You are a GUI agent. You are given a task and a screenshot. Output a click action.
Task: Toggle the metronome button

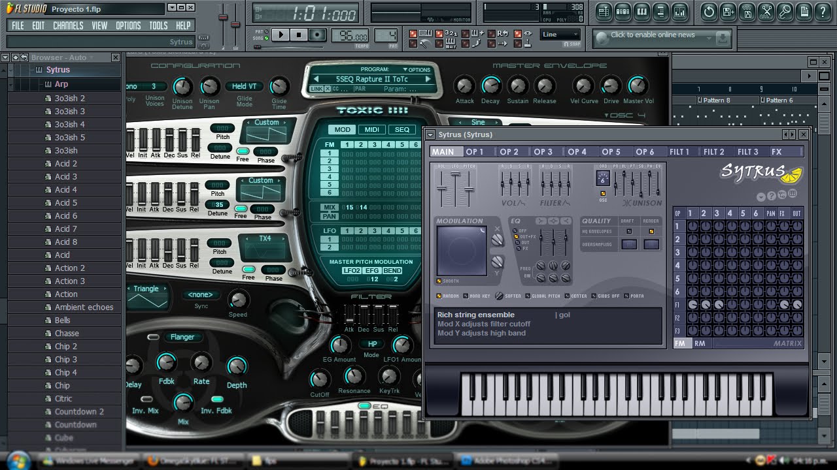420,44
